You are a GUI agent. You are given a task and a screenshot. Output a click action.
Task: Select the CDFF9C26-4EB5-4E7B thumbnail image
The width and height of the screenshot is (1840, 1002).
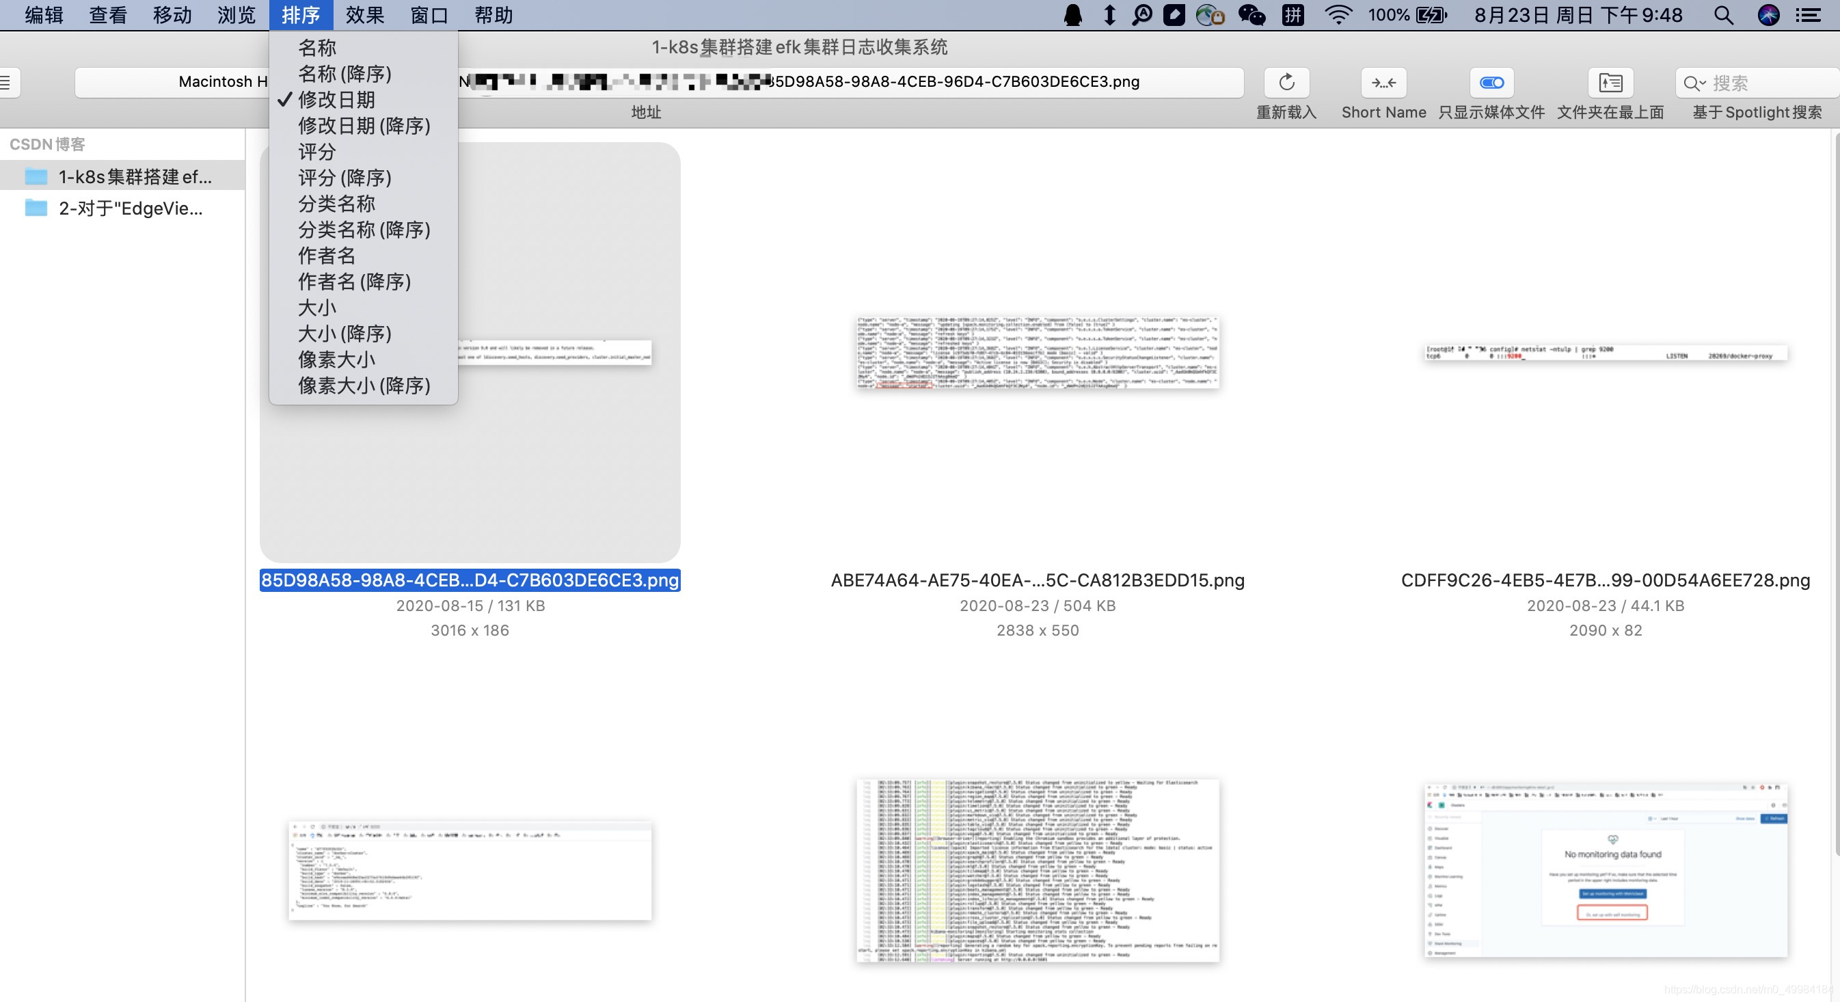point(1606,353)
